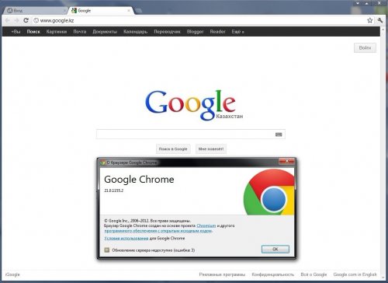
Task: Click the page's vertical scrollbar
Action: [383, 153]
